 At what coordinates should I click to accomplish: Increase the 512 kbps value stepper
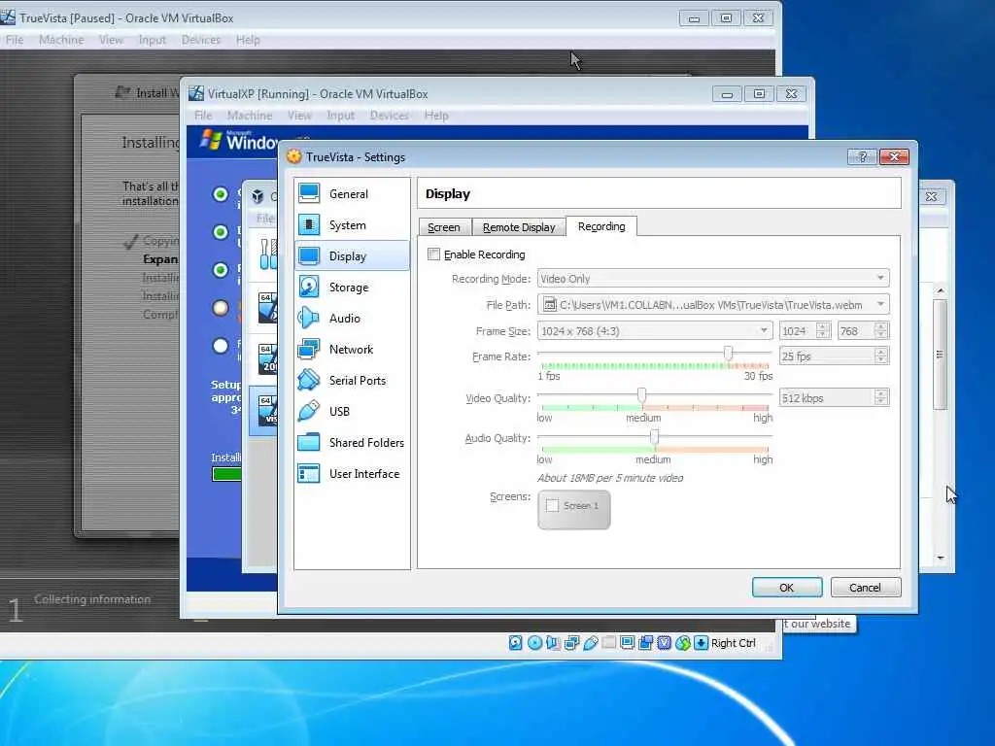[880, 394]
